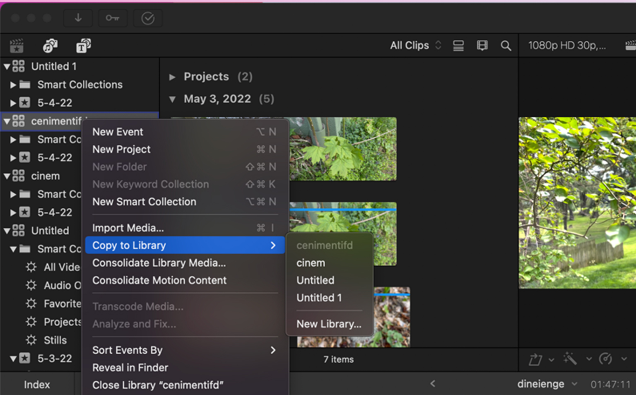The height and width of the screenshot is (395, 636).
Task: Open the color enhancement magic wand menu
Action: pos(570,359)
